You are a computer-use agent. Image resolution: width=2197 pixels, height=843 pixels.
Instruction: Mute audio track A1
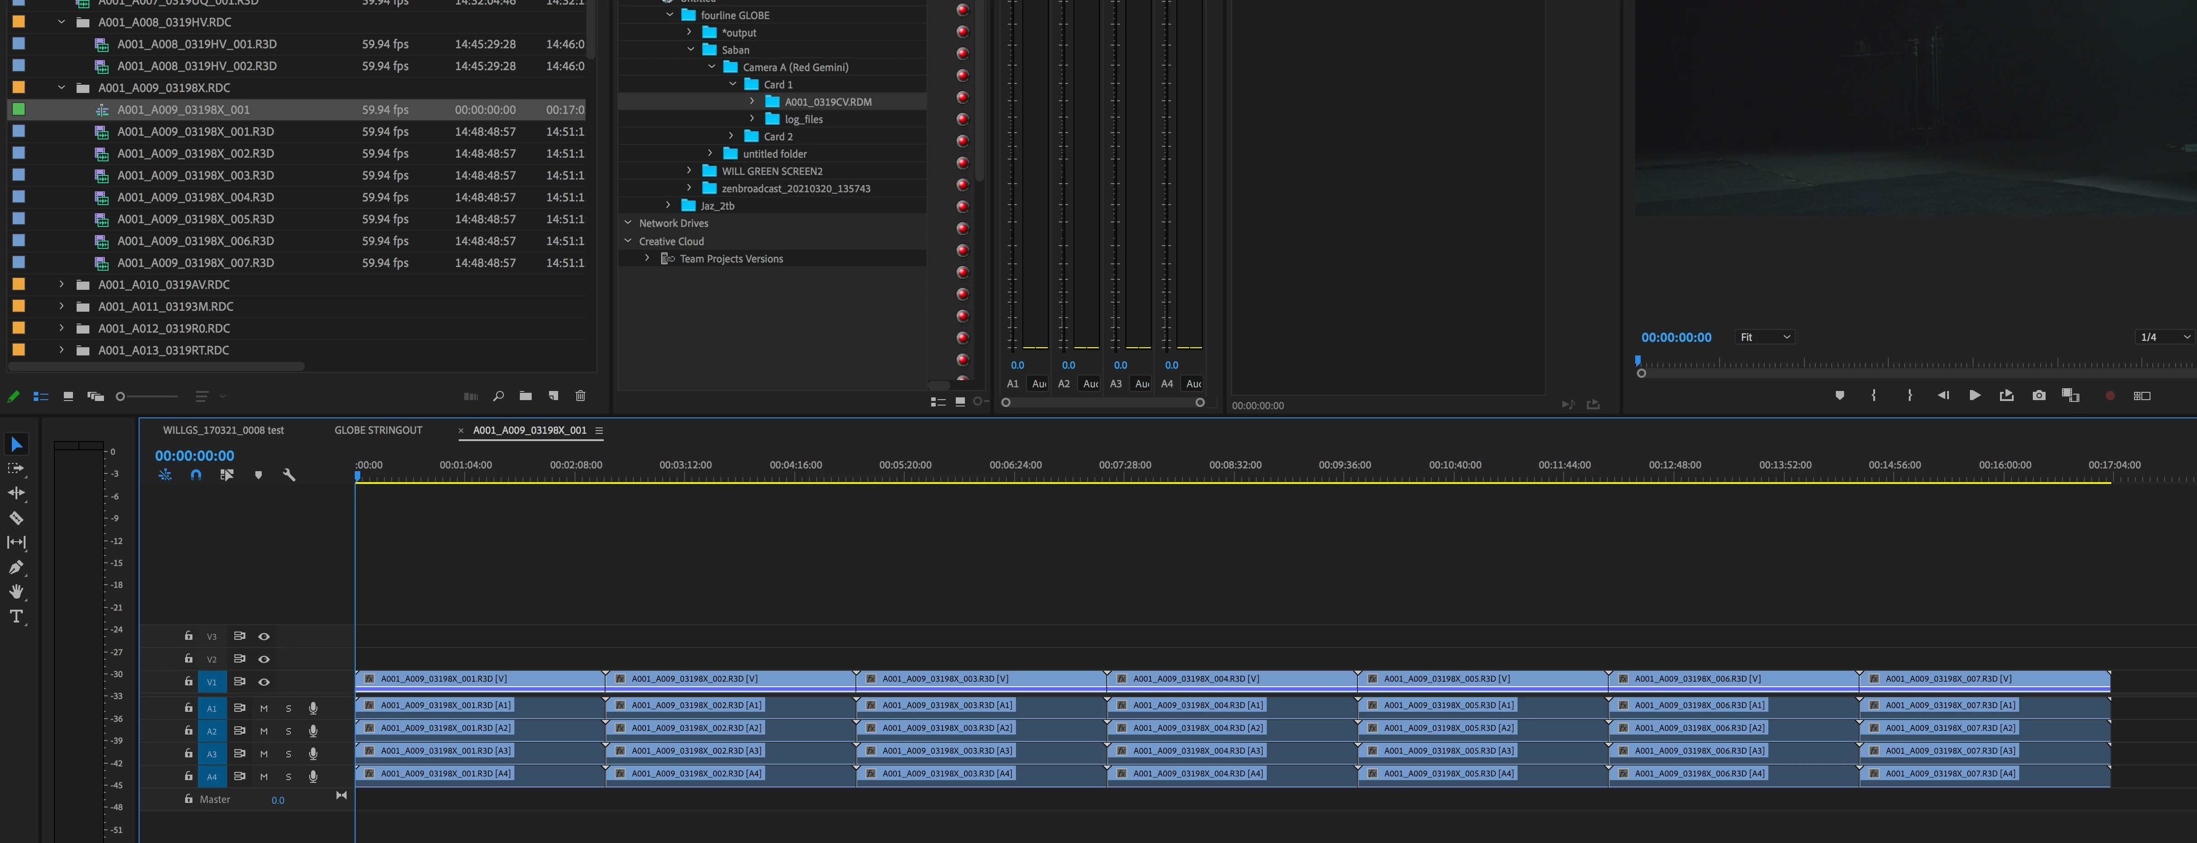264,708
